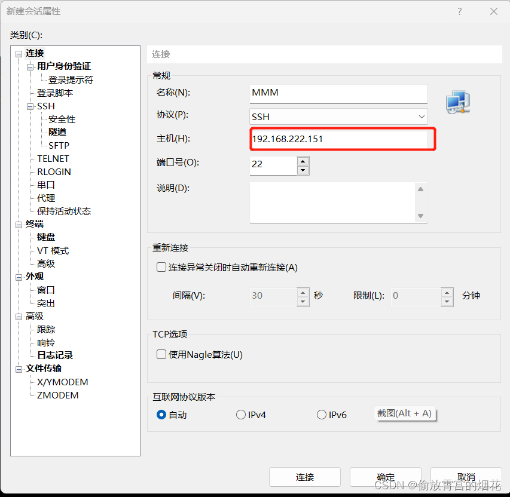Open the 协议 SSH dropdown
Screen dimensions: 510x497
tap(338, 116)
